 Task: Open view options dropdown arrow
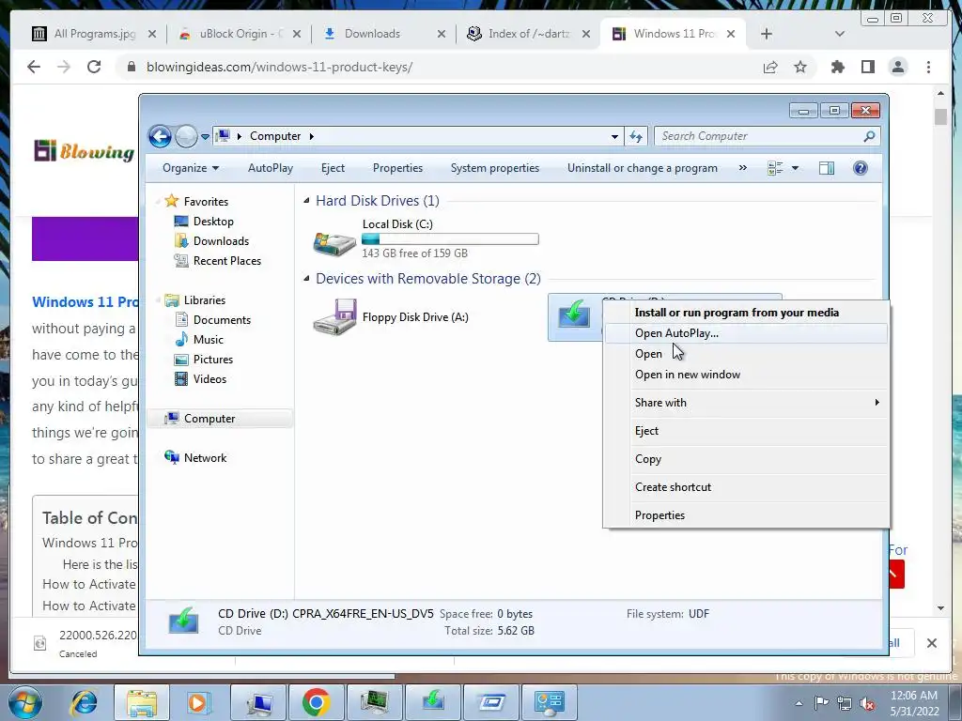pos(795,168)
